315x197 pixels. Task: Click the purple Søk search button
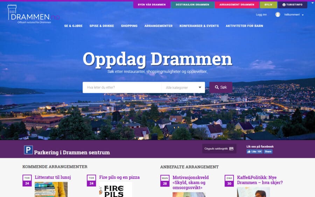pyautogui.click(x=221, y=87)
